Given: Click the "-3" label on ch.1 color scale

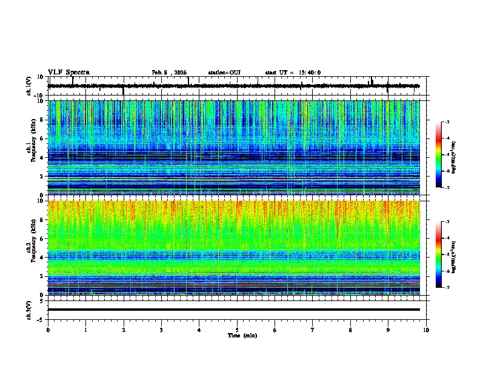Looking at the screenshot, I should click(447, 122).
